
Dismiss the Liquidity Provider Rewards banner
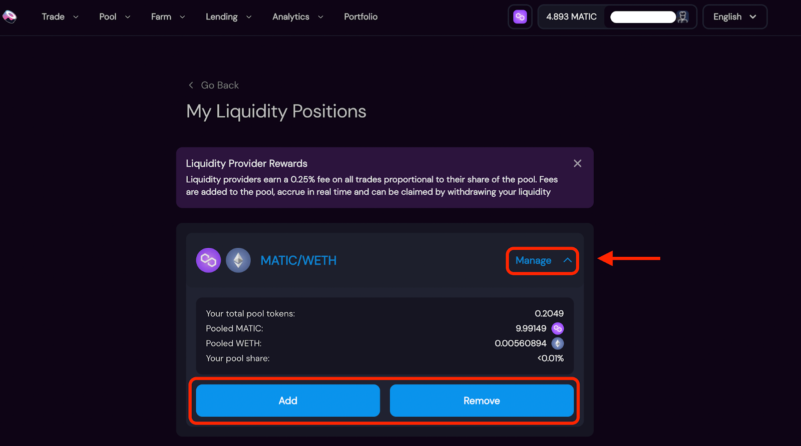pos(577,163)
